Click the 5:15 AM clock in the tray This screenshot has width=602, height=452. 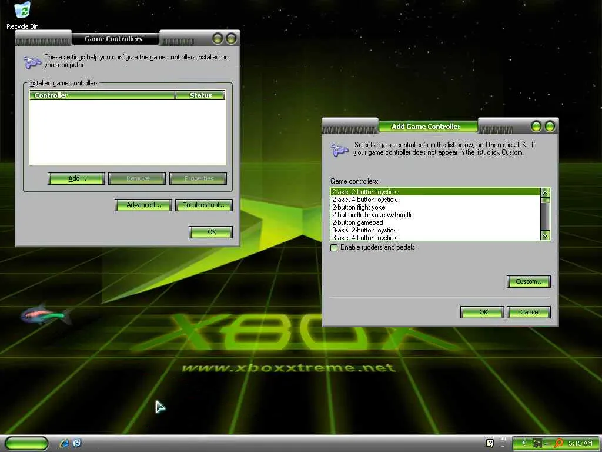click(x=580, y=443)
